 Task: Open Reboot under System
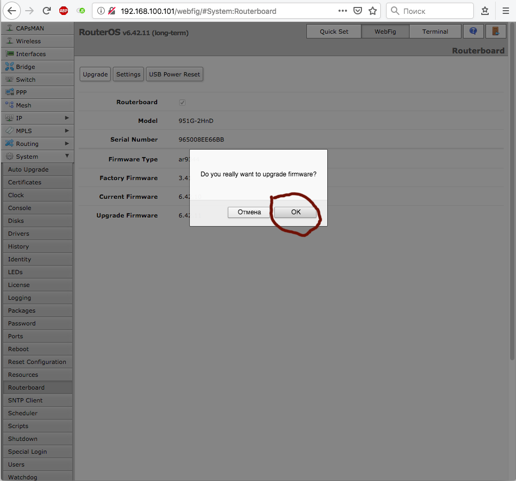point(37,349)
